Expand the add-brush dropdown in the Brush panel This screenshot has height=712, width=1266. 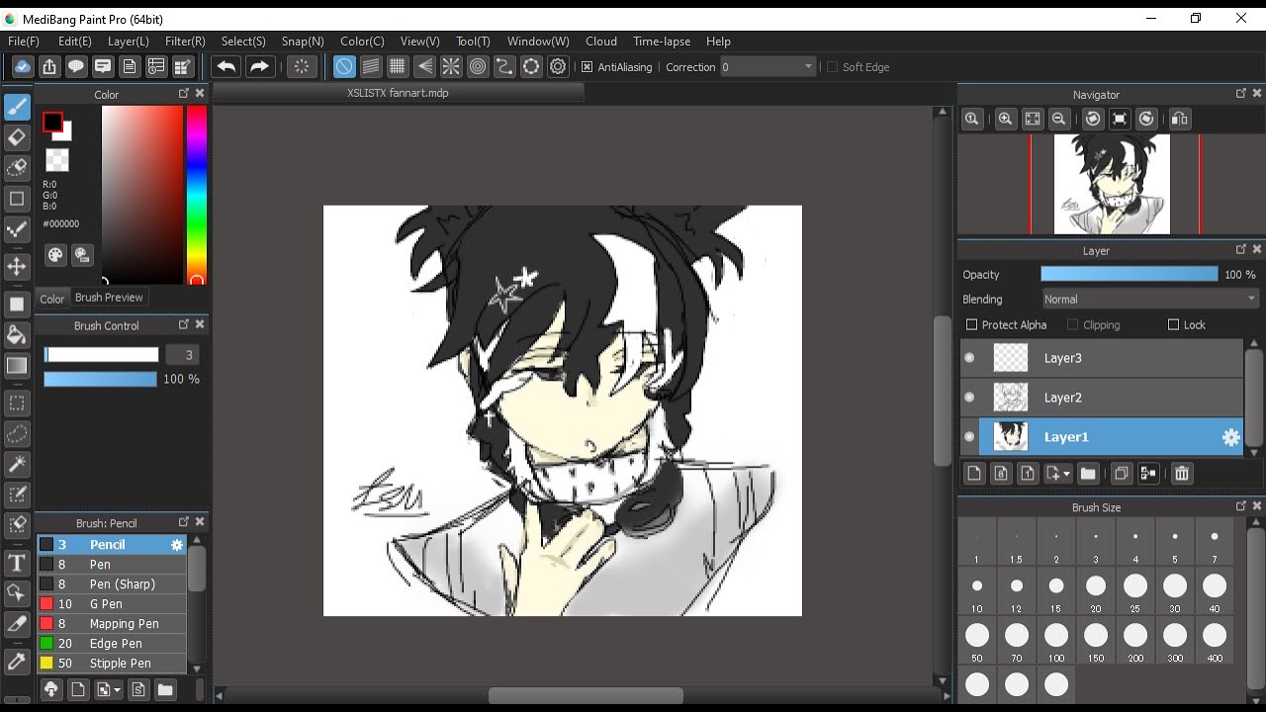pos(118,690)
